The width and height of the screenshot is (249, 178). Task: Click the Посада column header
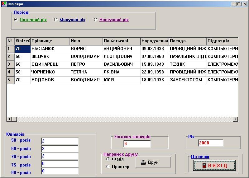coord(188,41)
